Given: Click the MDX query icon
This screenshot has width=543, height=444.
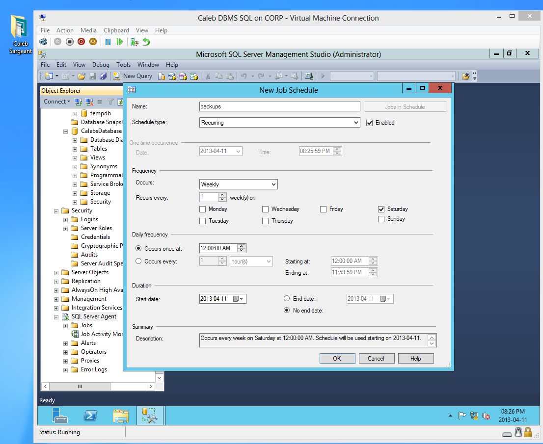Looking at the screenshot, I should pos(172,76).
